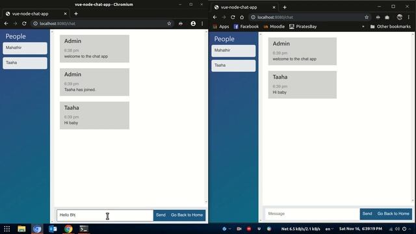
Task: Open profile avatar in left Chromium window
Action: (193, 23)
